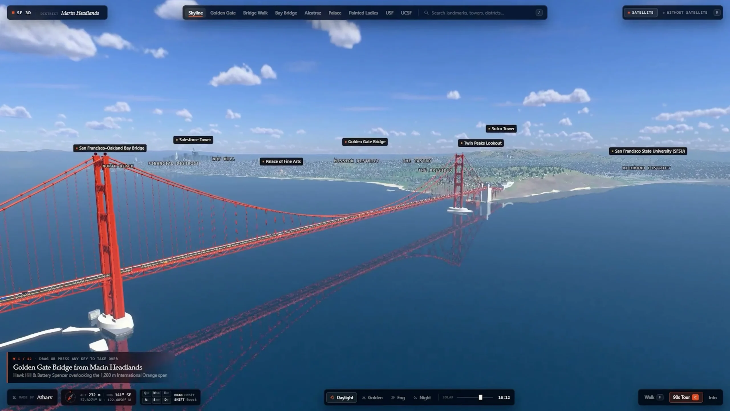Click the slash shortcut badge in search
The height and width of the screenshot is (411, 730).
(539, 13)
